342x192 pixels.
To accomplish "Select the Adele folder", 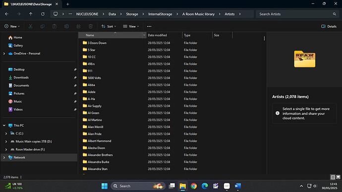I will tap(92, 92).
